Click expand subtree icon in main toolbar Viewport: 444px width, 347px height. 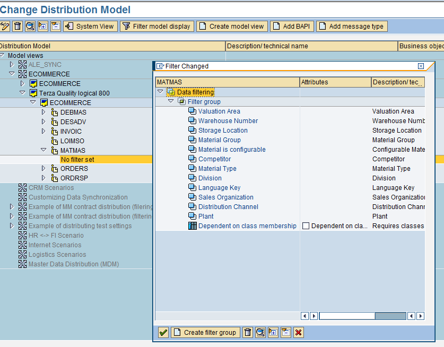click(x=43, y=26)
